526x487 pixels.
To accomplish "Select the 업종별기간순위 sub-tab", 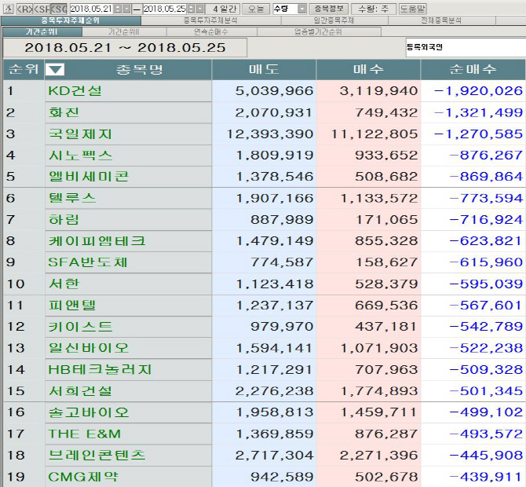I will (319, 32).
